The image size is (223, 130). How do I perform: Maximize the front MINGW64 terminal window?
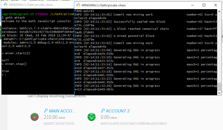[204, 5]
